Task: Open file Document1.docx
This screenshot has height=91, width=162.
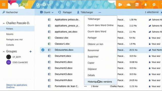Action: [64, 62]
